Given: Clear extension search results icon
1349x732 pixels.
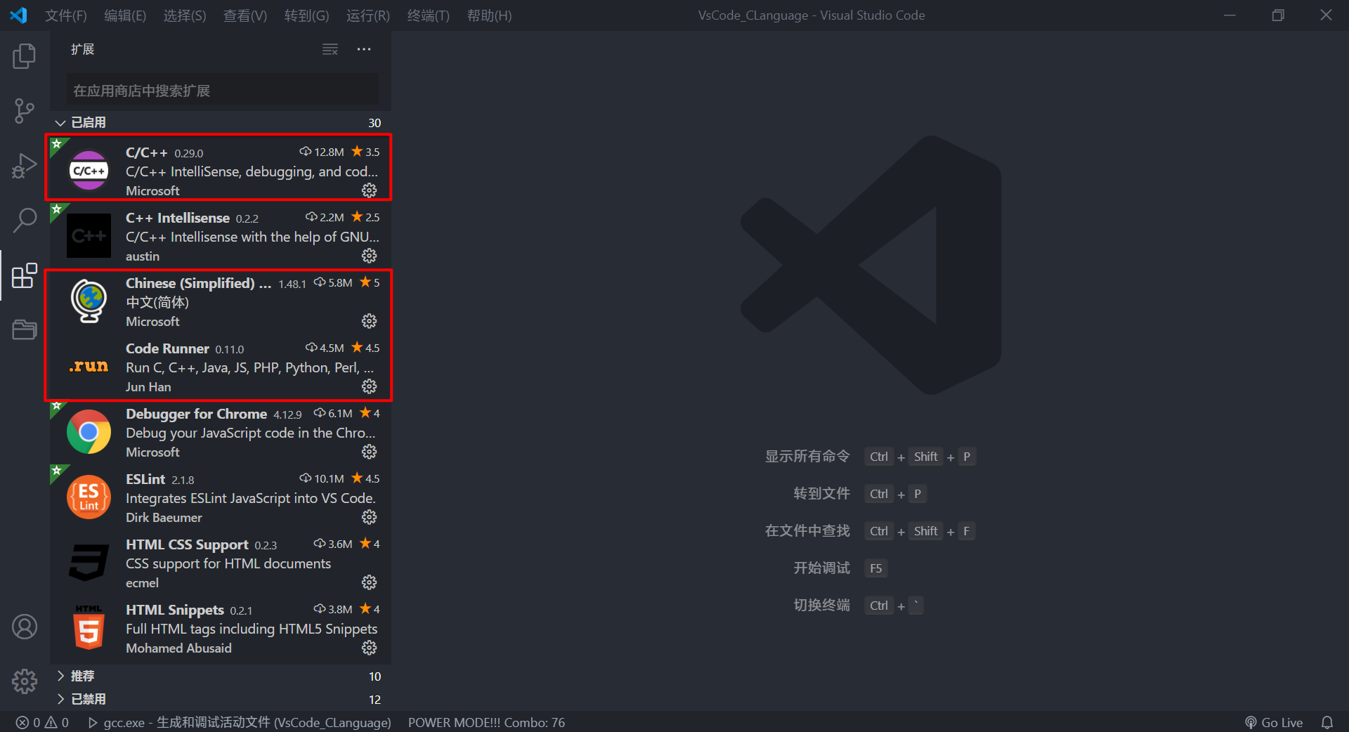Looking at the screenshot, I should (x=330, y=49).
